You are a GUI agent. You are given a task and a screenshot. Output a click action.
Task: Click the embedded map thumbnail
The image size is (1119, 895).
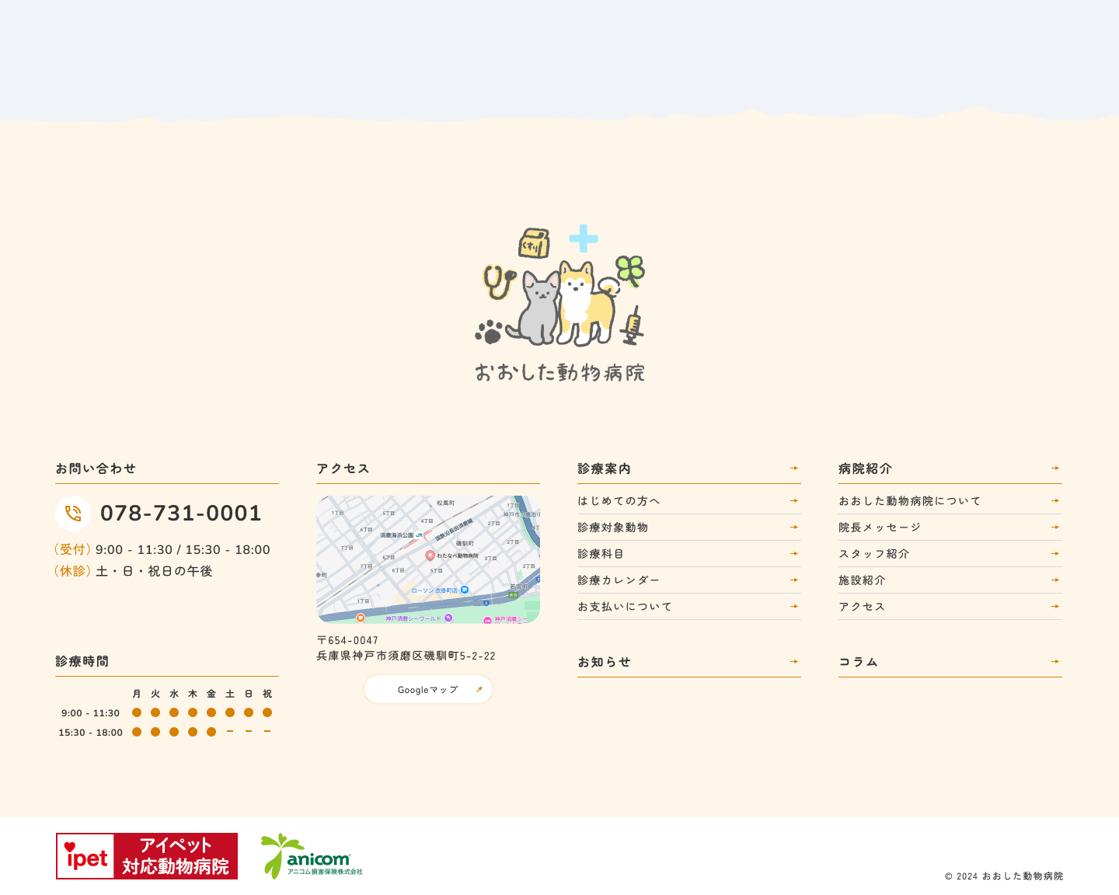click(428, 559)
